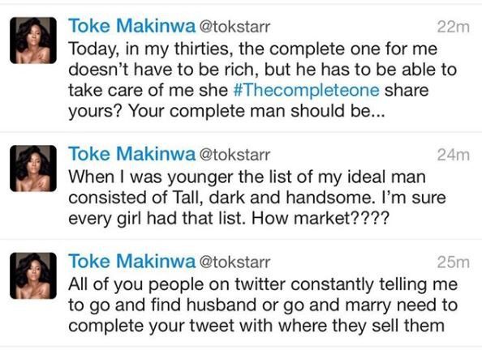Click the 22m timestamp

(454, 27)
